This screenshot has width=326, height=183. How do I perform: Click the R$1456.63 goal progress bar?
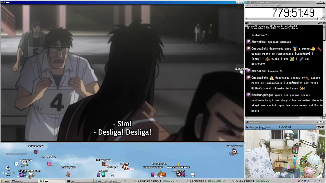pos(285,127)
